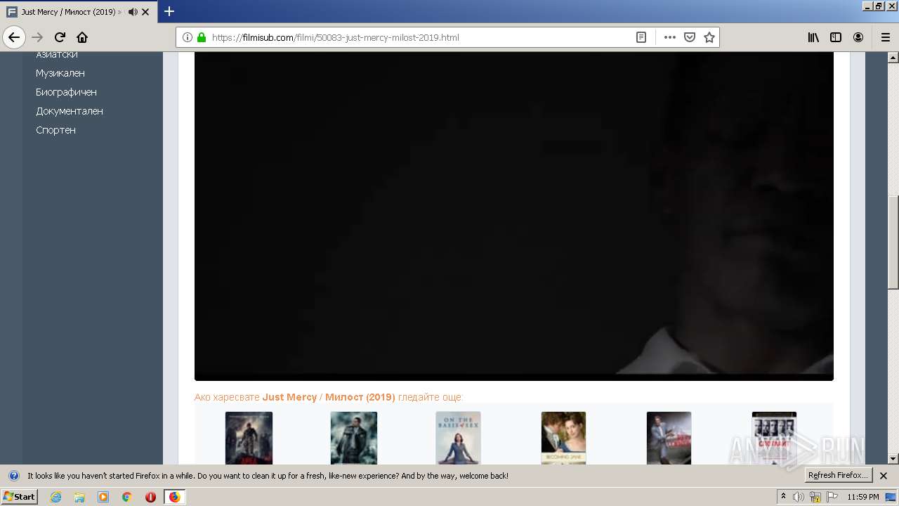The height and width of the screenshot is (506, 899).
Task: Click the vertical scrollbar thumb
Action: pyautogui.click(x=893, y=242)
